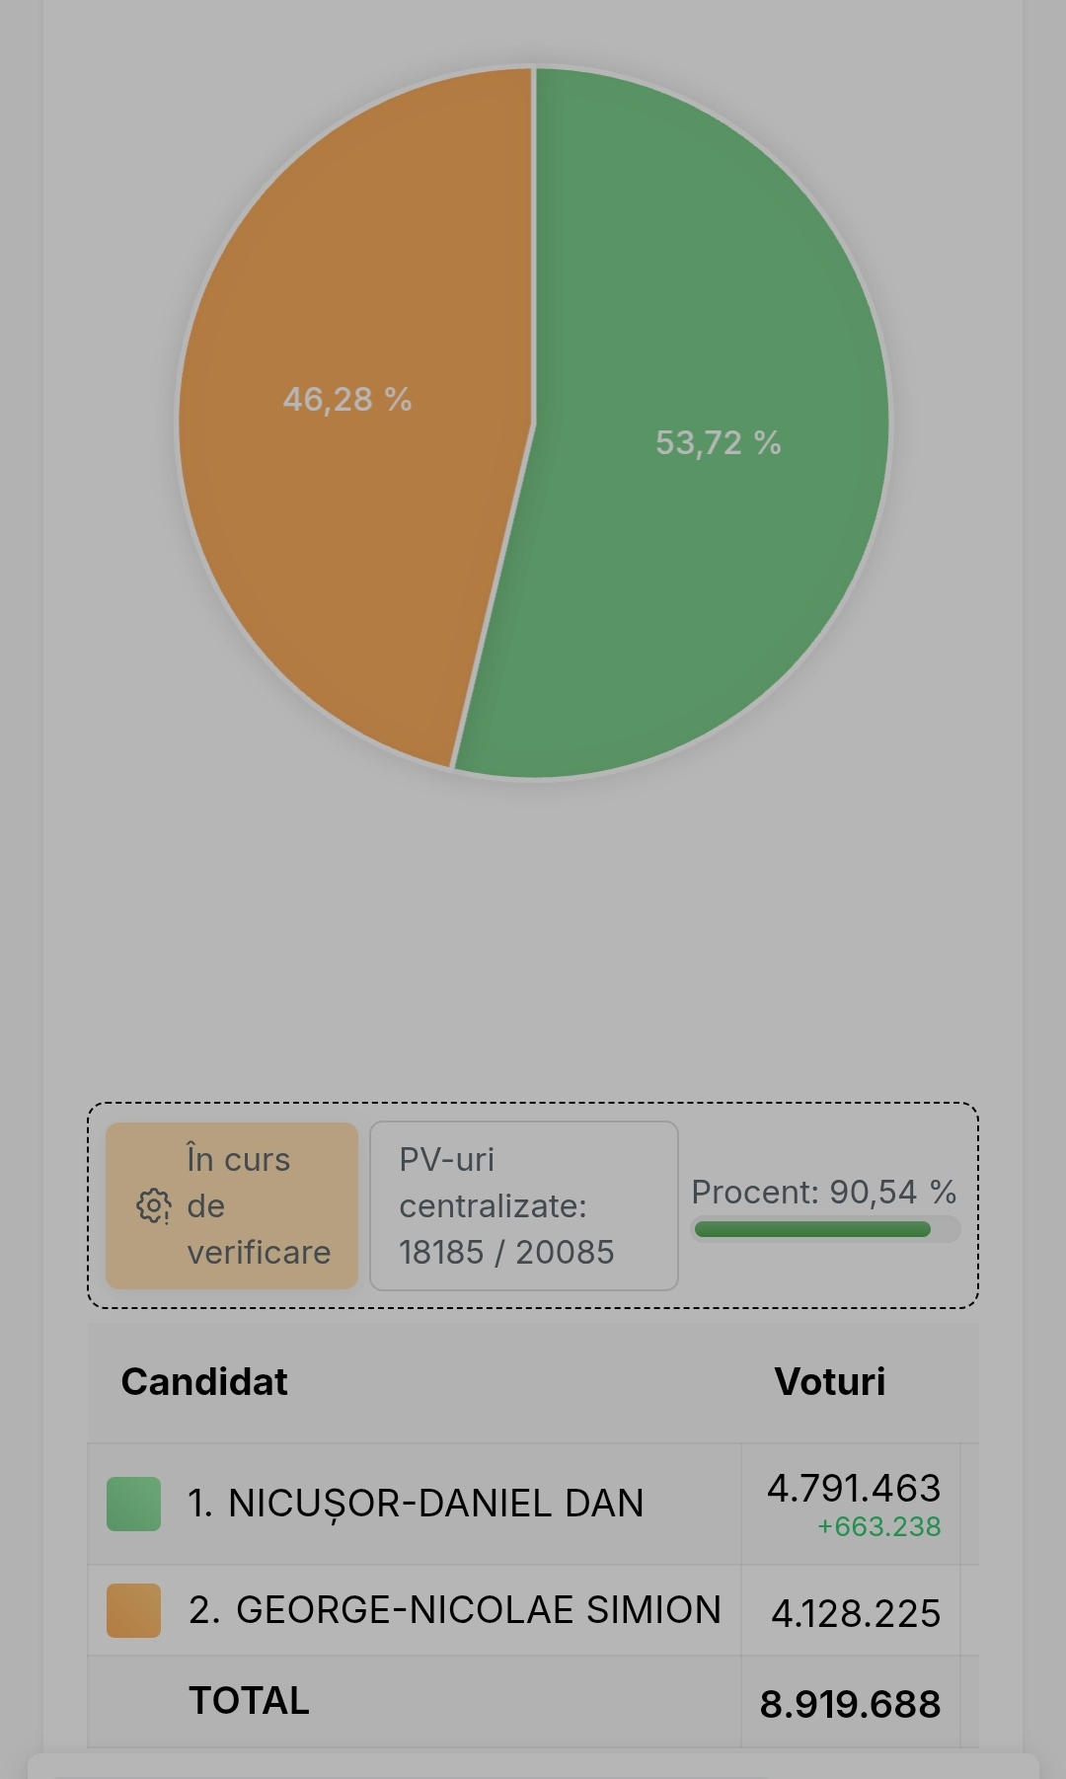
Task: Click the Candidat column header
Action: 204,1382
